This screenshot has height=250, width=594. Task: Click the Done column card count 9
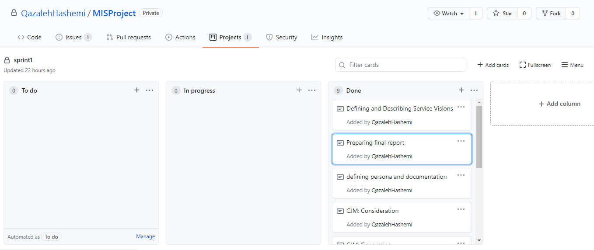338,90
